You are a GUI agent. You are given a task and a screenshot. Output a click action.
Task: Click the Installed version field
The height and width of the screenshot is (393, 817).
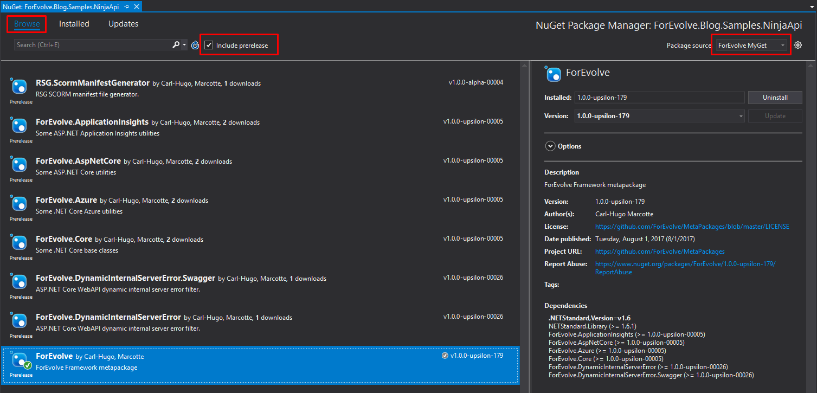pos(659,98)
